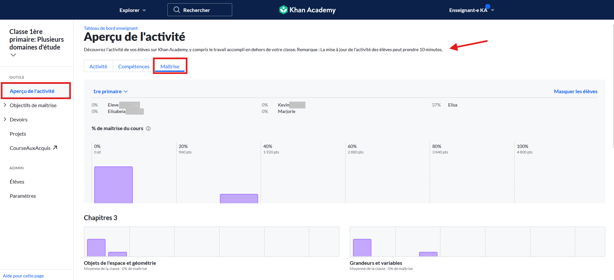
Task: Open Grandeurs et variables chapter chart
Action: tap(477, 242)
